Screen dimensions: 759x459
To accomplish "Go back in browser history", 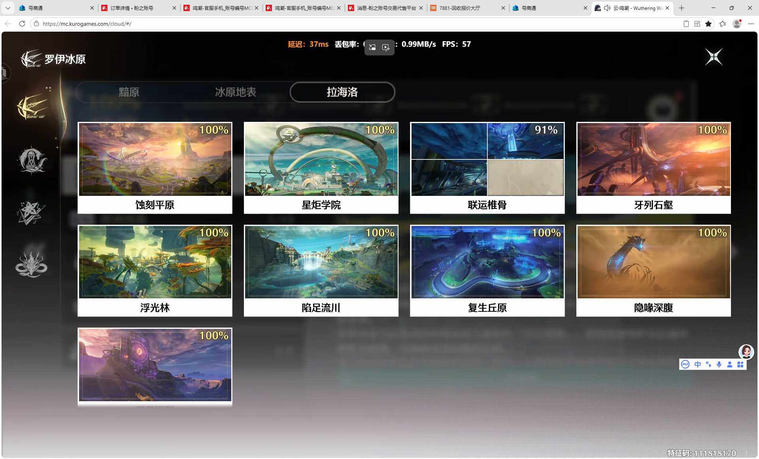I will click(x=8, y=24).
